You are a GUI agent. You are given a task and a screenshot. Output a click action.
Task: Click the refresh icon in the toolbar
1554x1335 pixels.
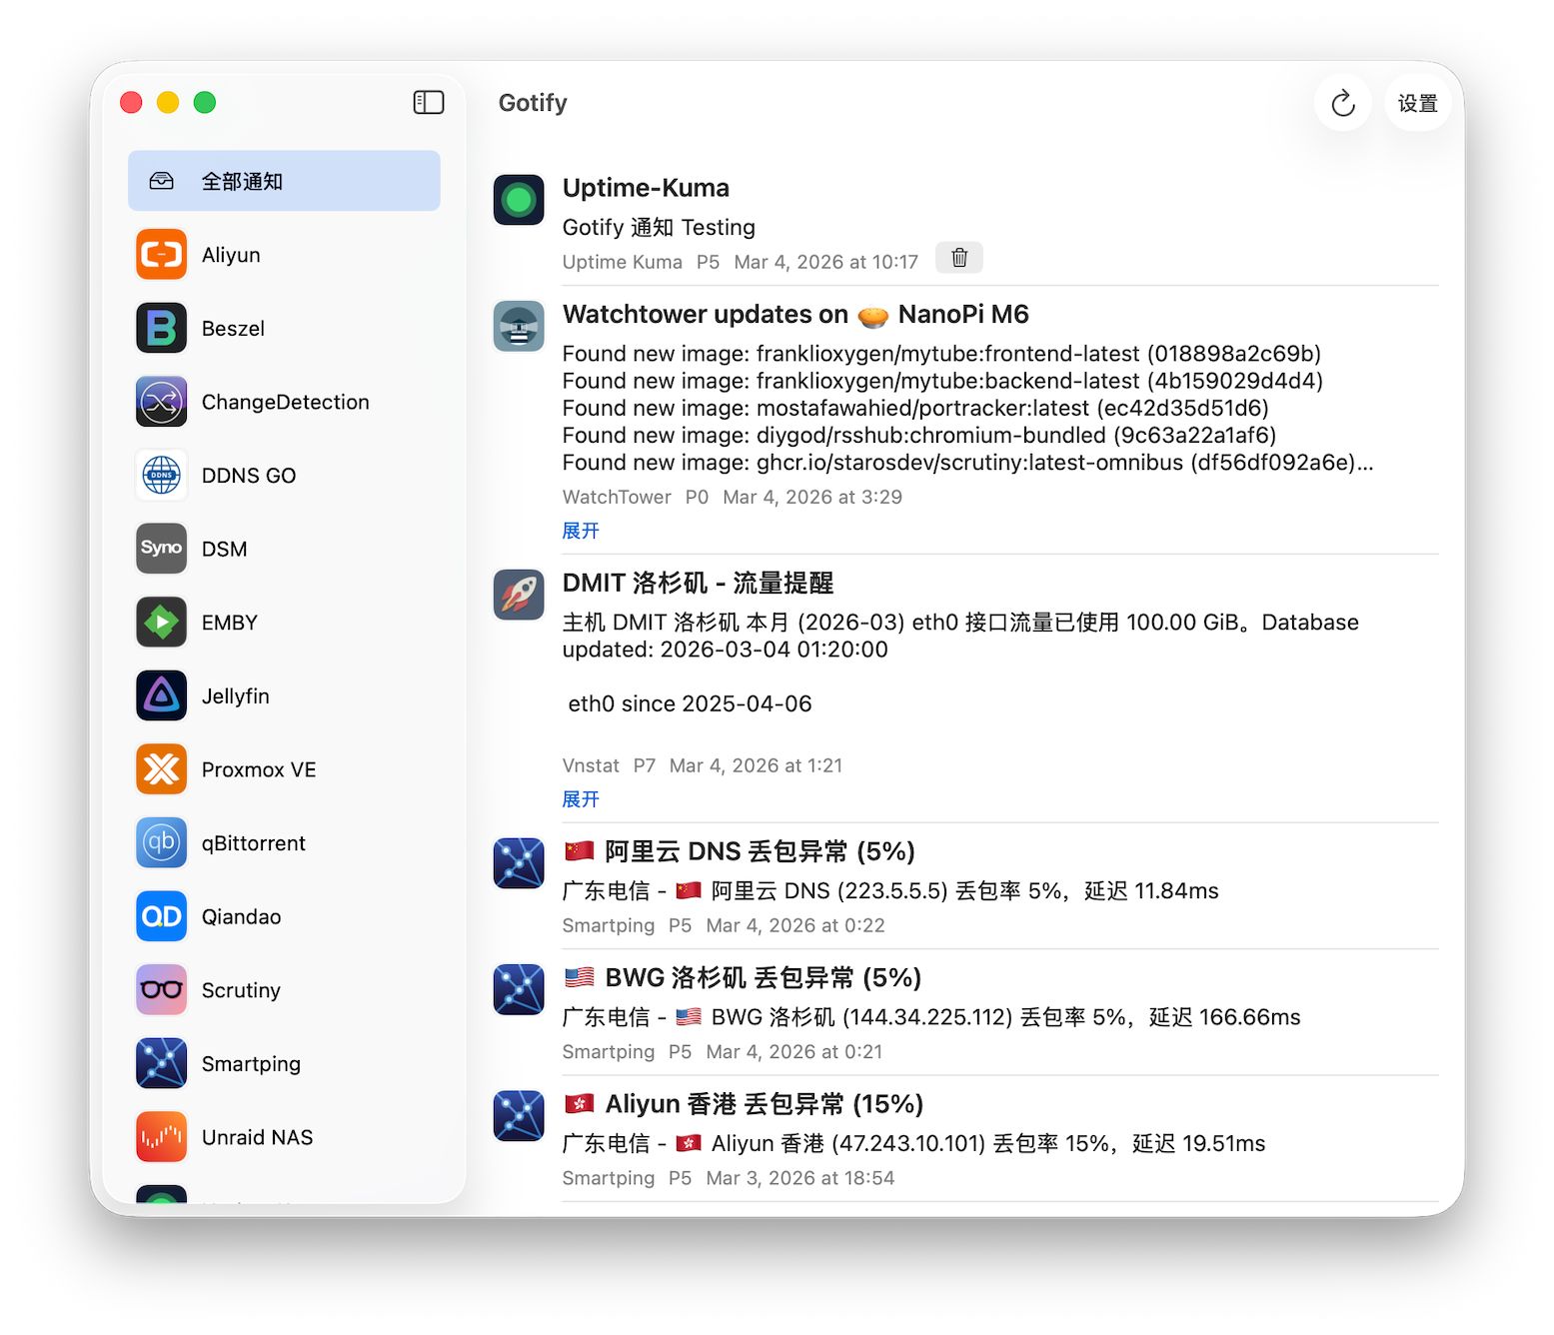[x=1342, y=102]
